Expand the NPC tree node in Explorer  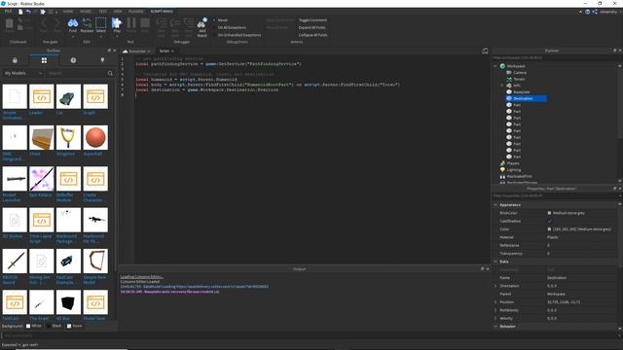pos(502,86)
